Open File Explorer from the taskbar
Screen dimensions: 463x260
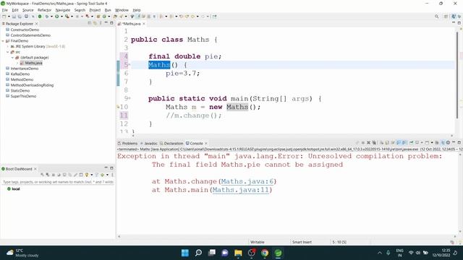coord(238,253)
